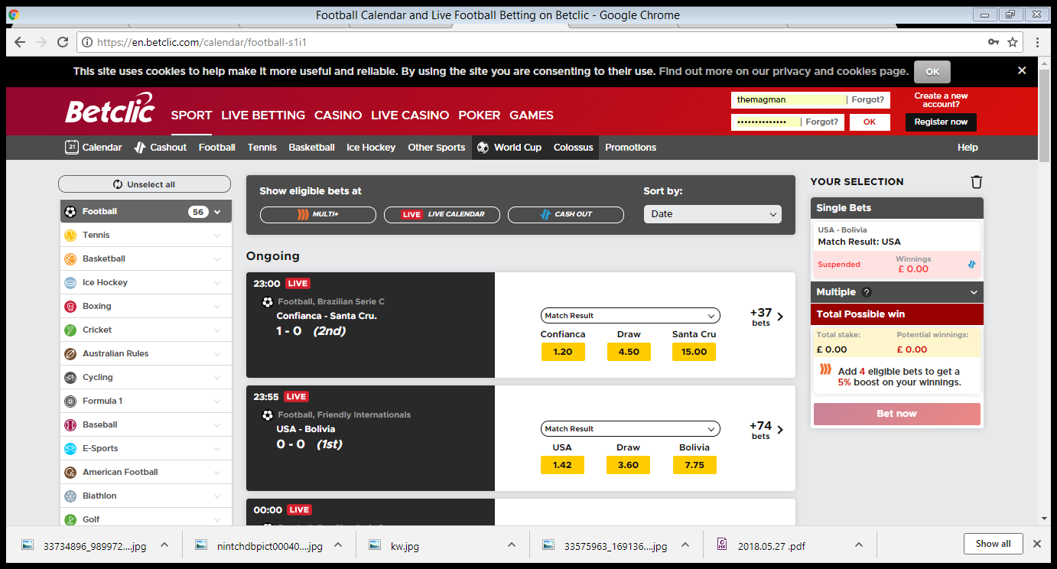
Task: Expand the Tennis category chevron
Action: pyautogui.click(x=218, y=236)
